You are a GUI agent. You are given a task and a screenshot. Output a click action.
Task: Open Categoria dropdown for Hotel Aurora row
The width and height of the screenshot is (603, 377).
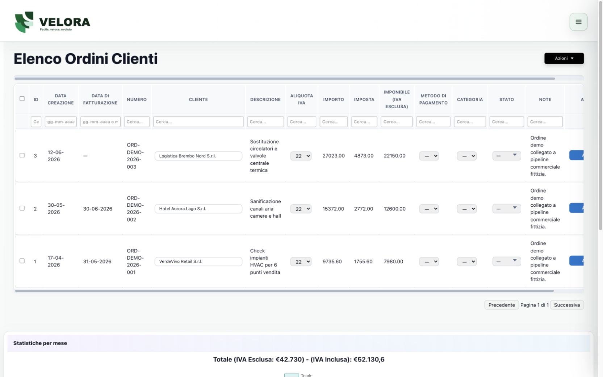tap(466, 209)
